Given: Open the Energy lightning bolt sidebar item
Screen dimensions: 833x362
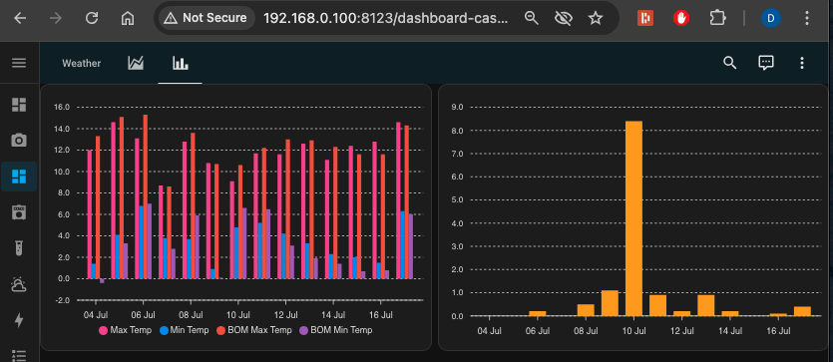Looking at the screenshot, I should coord(19,320).
